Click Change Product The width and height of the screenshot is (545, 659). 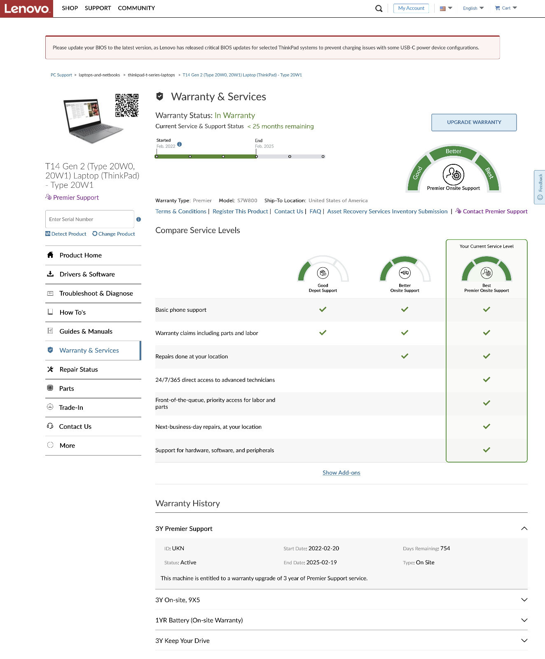click(114, 234)
